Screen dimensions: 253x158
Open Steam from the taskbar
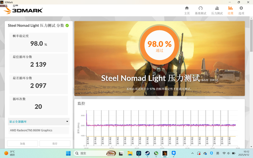pyautogui.click(x=147, y=153)
